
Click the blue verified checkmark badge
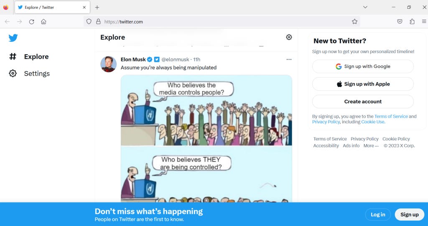[x=150, y=59]
